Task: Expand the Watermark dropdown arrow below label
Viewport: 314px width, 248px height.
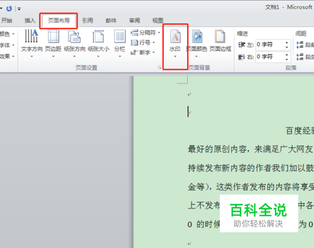Action: 175,57
